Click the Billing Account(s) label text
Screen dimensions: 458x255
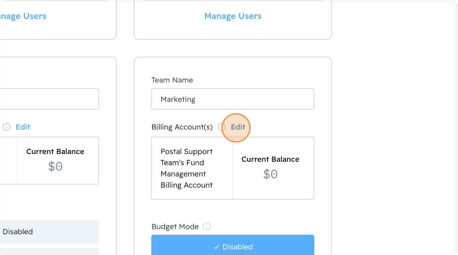pos(182,127)
